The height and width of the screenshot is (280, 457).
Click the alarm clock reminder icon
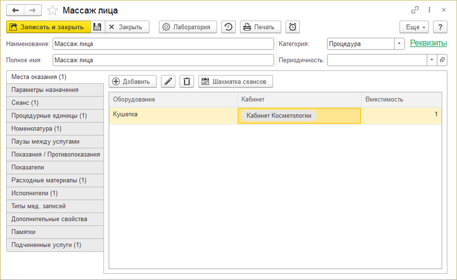[292, 27]
